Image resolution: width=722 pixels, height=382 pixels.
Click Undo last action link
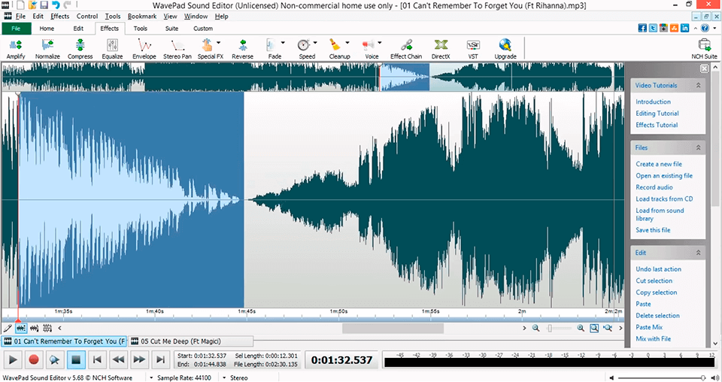pyautogui.click(x=659, y=269)
